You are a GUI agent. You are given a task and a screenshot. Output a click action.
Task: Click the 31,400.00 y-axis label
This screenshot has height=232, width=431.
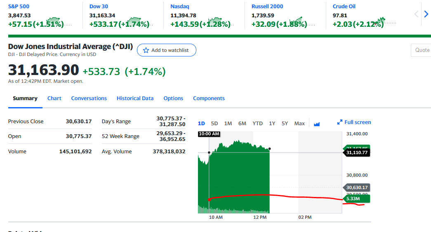click(x=357, y=134)
